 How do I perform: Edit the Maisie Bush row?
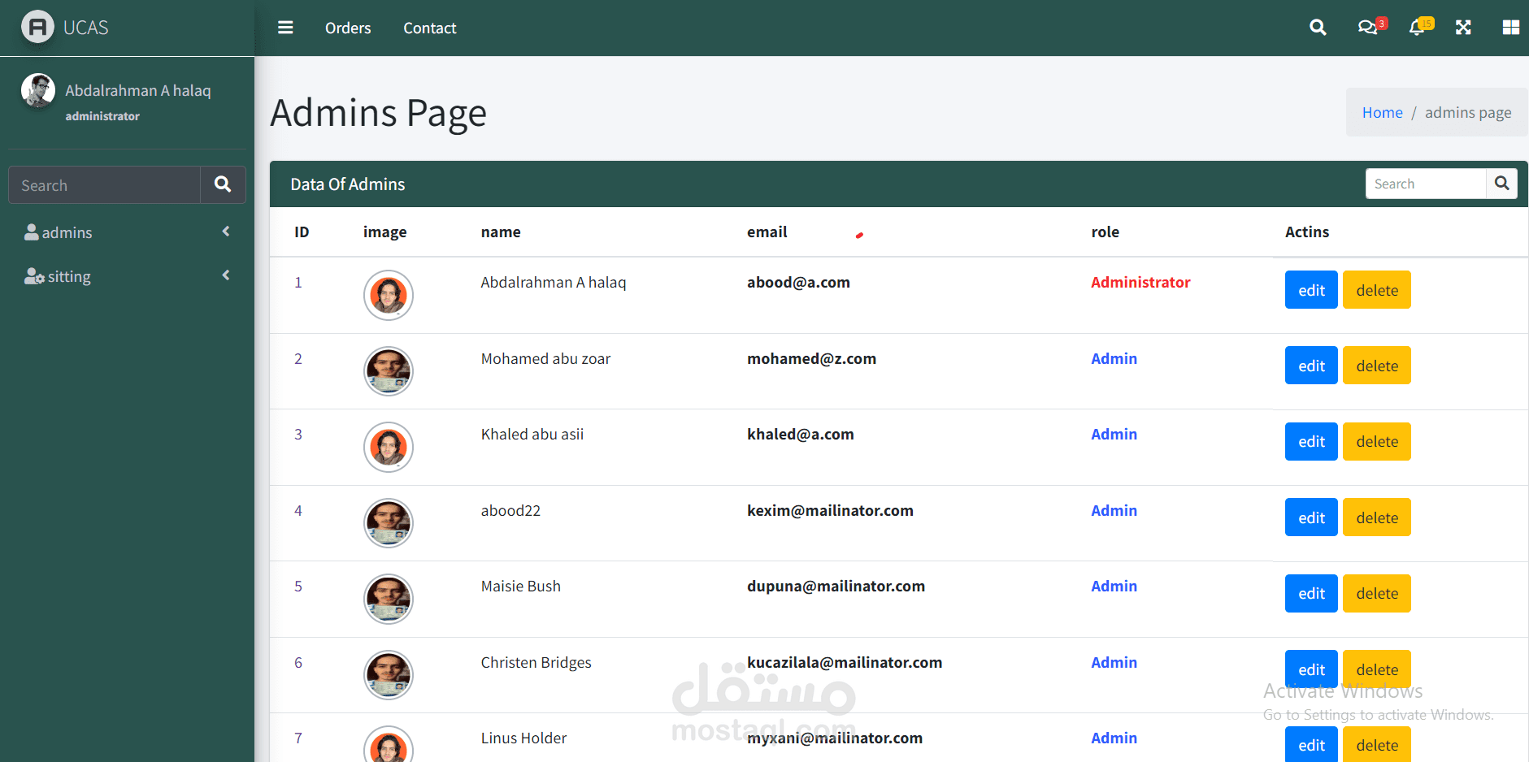pyautogui.click(x=1311, y=593)
